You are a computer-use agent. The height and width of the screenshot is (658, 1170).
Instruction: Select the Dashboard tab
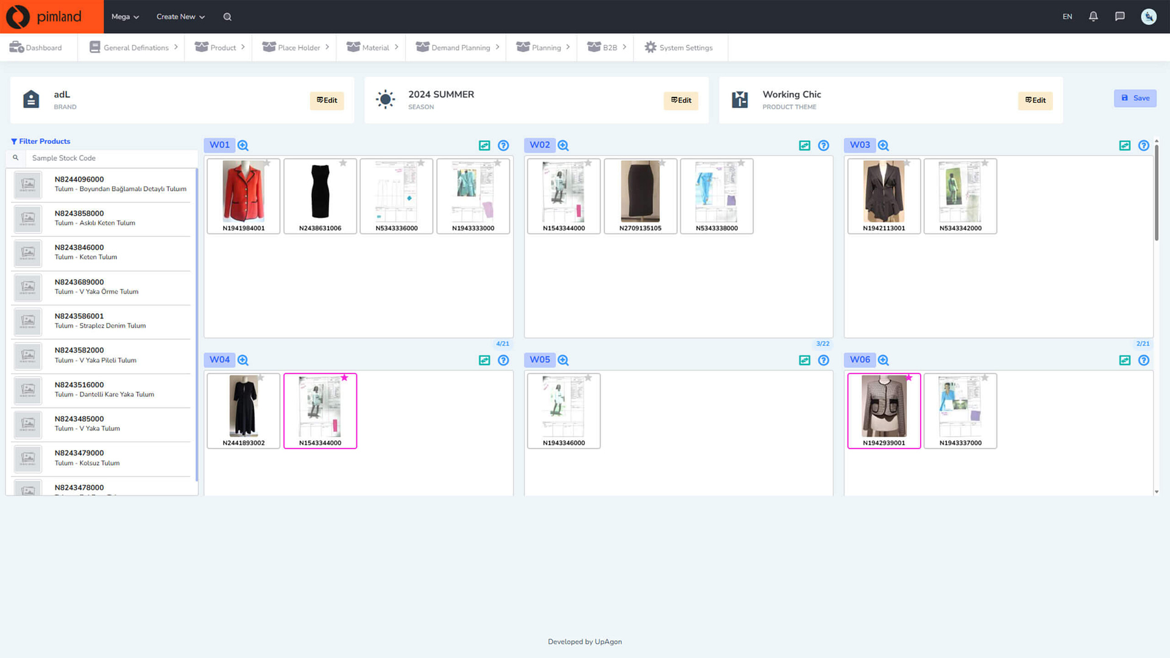click(38, 47)
